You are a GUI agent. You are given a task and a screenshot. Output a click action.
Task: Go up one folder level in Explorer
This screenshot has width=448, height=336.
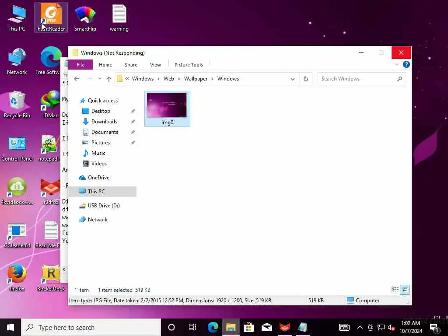coord(109,79)
